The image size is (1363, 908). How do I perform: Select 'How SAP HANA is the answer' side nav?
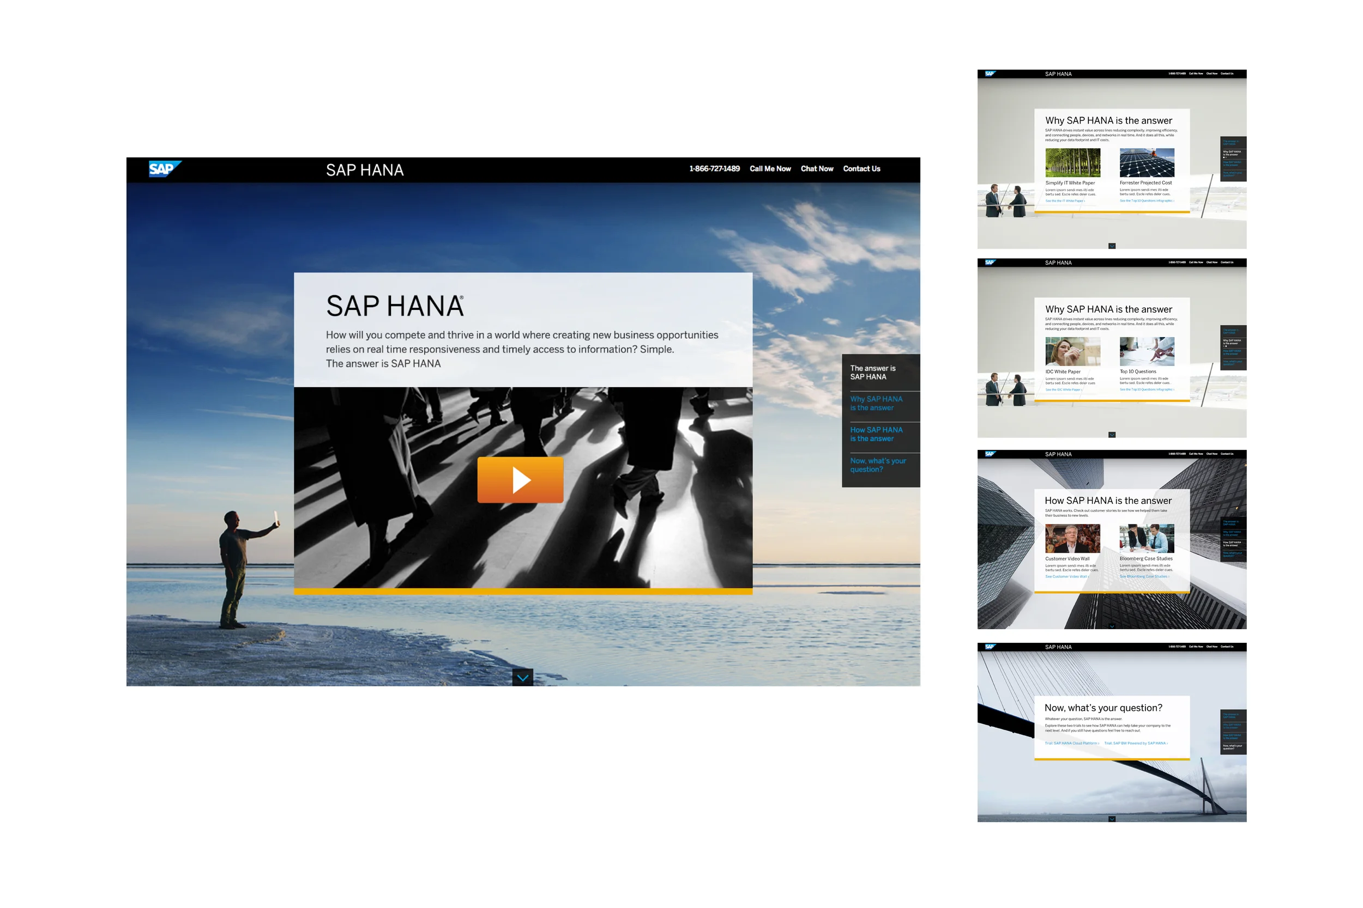click(876, 434)
